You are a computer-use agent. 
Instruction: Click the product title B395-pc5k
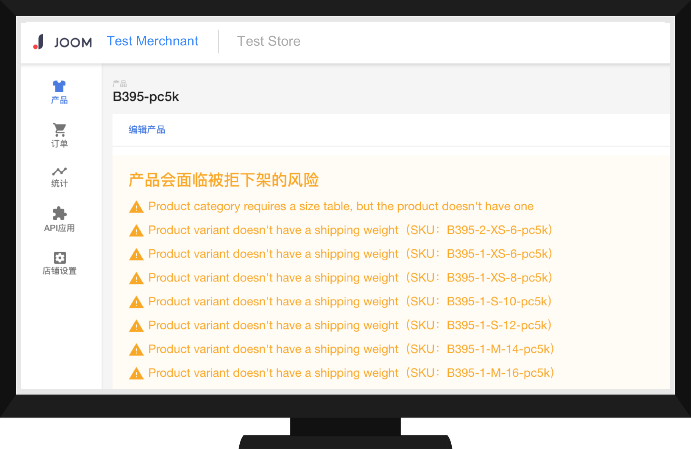click(146, 97)
